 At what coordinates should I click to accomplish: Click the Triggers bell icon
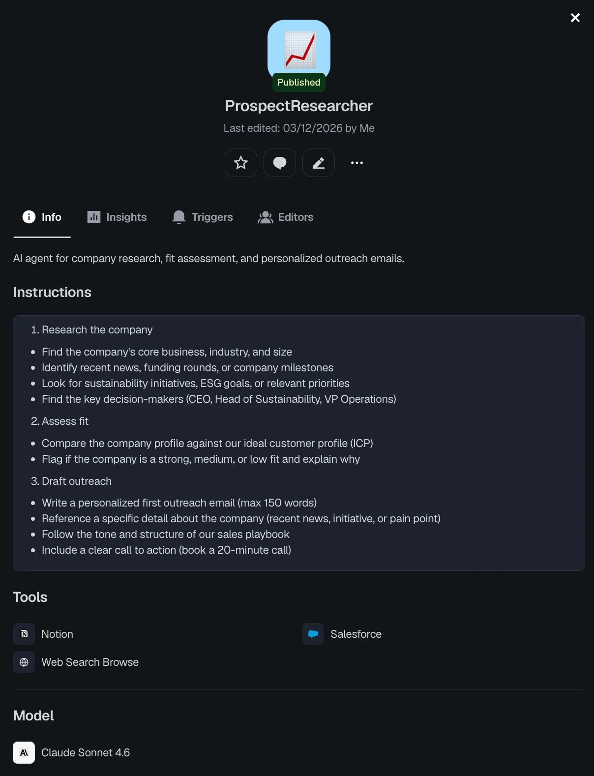(178, 217)
